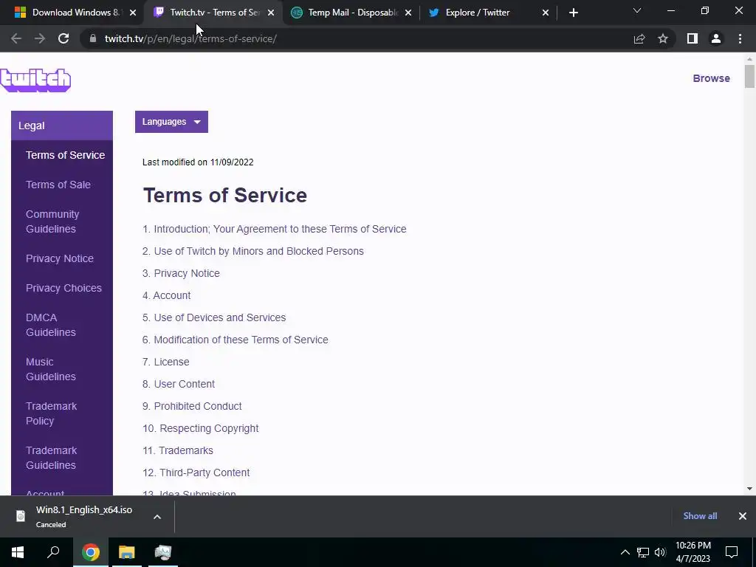Click the address bar URL
Viewport: 756px width, 567px height.
click(x=190, y=38)
